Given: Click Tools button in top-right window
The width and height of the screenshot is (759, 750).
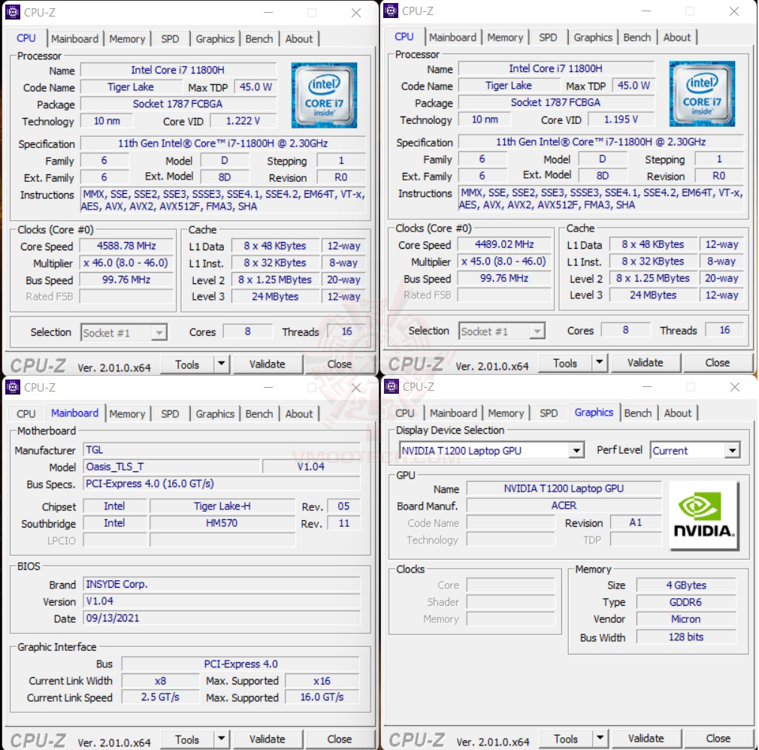Looking at the screenshot, I should coord(565,363).
